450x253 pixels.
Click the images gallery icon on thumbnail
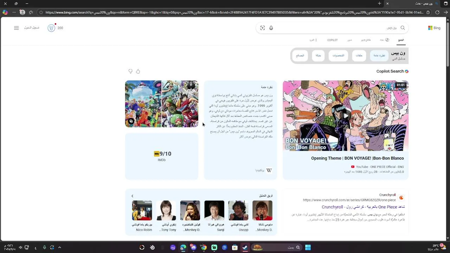click(x=131, y=121)
